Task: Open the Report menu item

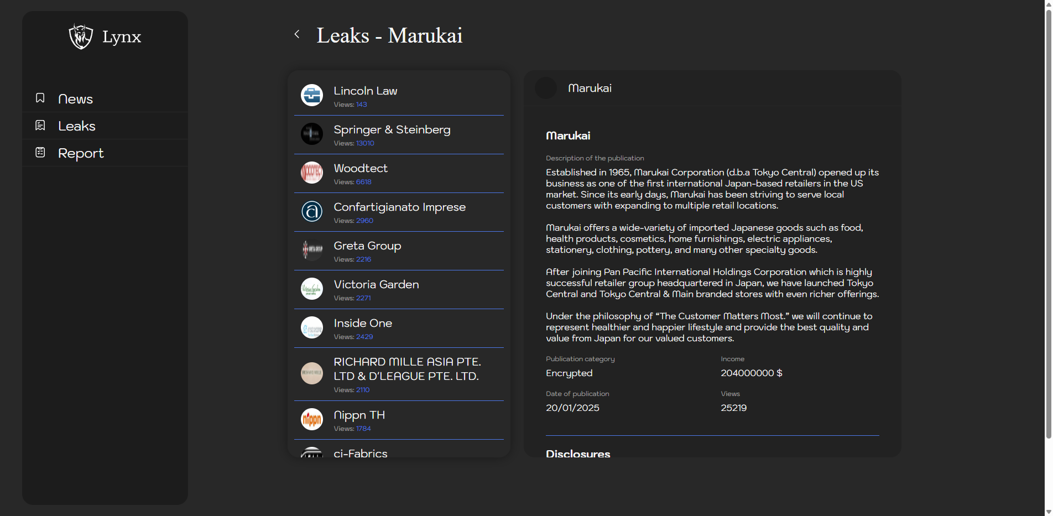Action: pyautogui.click(x=81, y=153)
